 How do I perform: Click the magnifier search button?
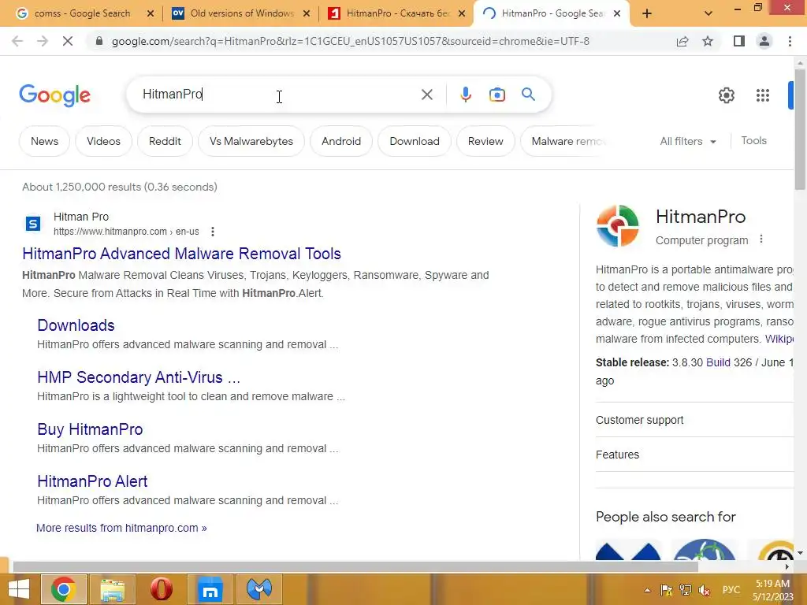pyautogui.click(x=528, y=95)
